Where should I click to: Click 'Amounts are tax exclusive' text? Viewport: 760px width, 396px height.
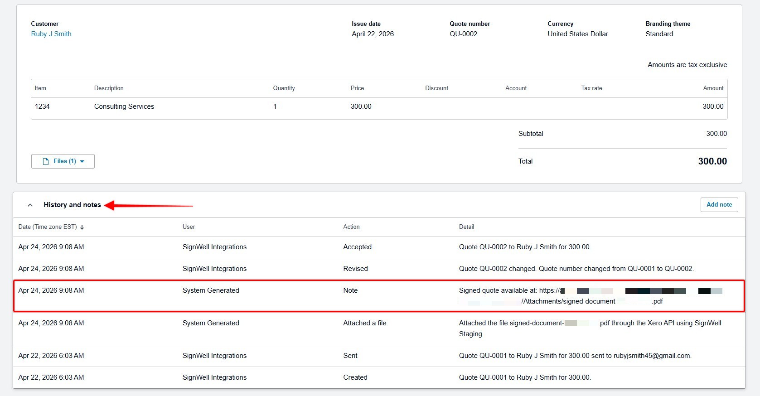pyautogui.click(x=687, y=65)
